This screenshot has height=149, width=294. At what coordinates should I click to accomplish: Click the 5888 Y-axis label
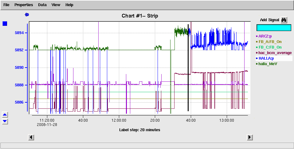pos(19,85)
